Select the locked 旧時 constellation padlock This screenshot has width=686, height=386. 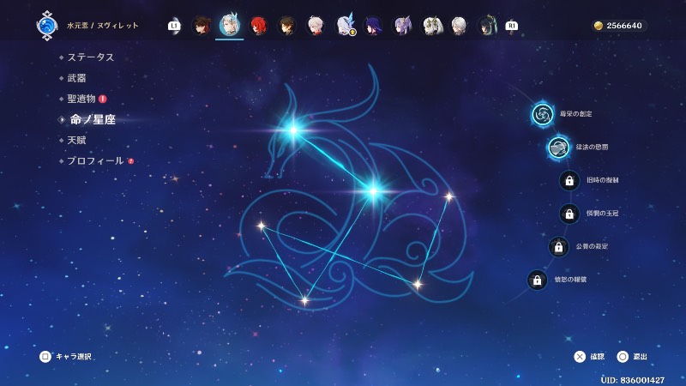(x=569, y=180)
